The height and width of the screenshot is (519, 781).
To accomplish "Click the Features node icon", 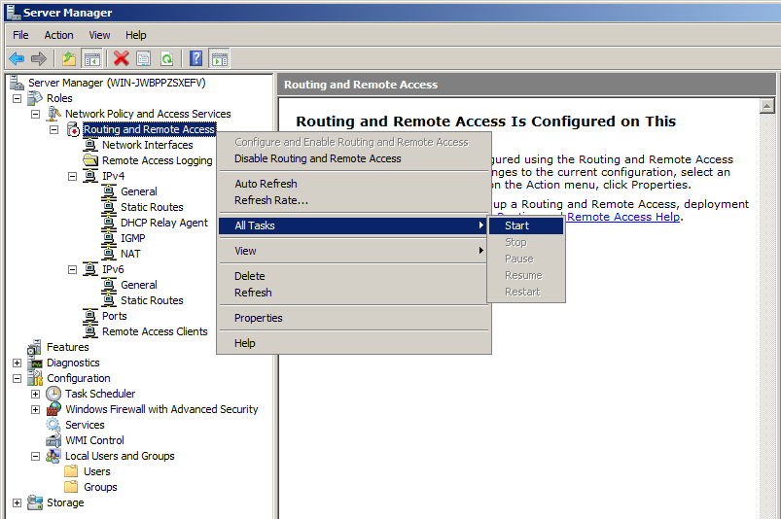I will coord(34,347).
